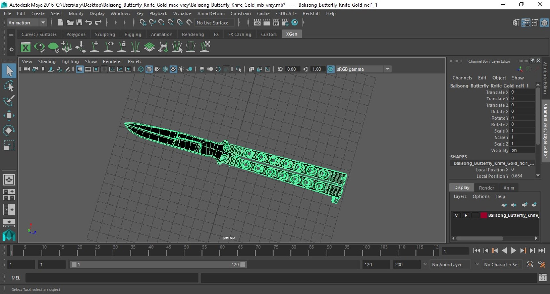The image size is (550, 294).
Task: Click the Maya logo in the toolbox
Action: click(x=9, y=235)
